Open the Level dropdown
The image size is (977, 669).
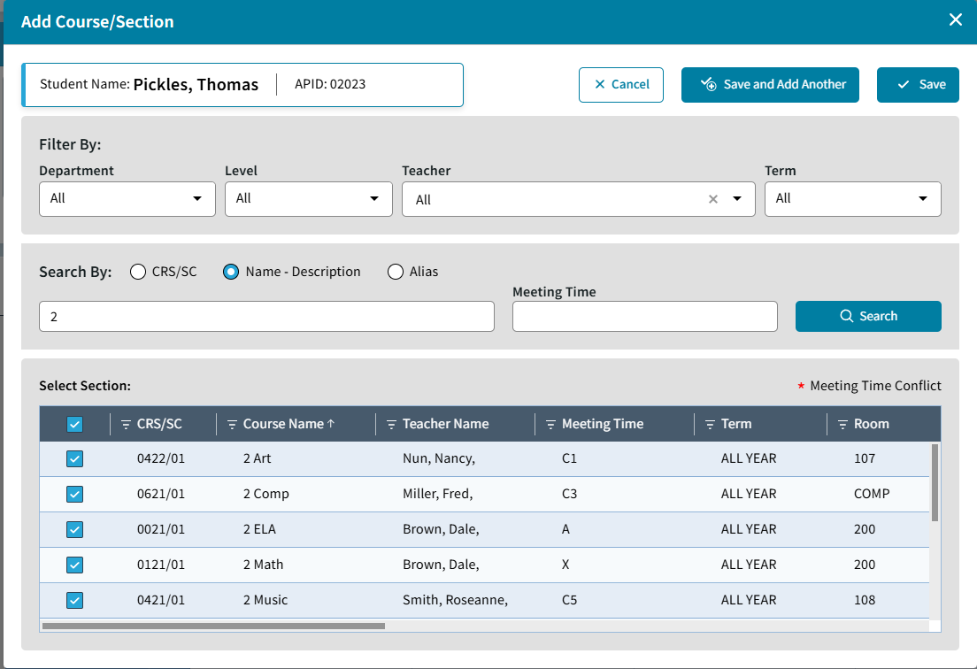click(309, 199)
